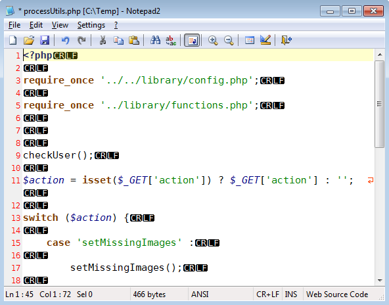This screenshot has height=305, width=389.
Task: Open the Settings menu
Action: [x=91, y=25]
